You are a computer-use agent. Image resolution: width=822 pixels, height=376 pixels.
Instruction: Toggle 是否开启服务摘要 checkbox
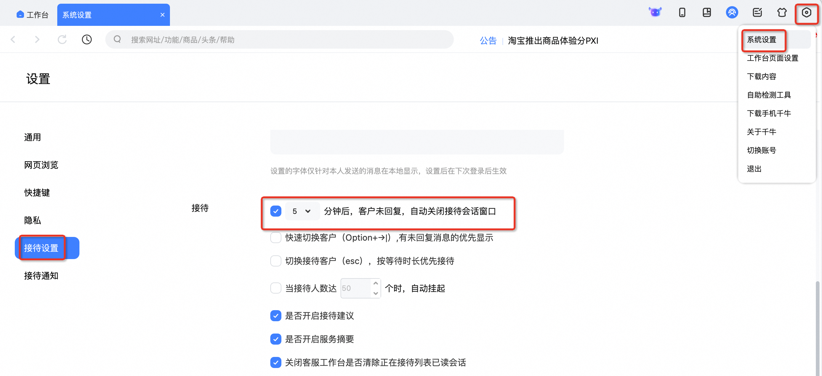[x=276, y=339]
